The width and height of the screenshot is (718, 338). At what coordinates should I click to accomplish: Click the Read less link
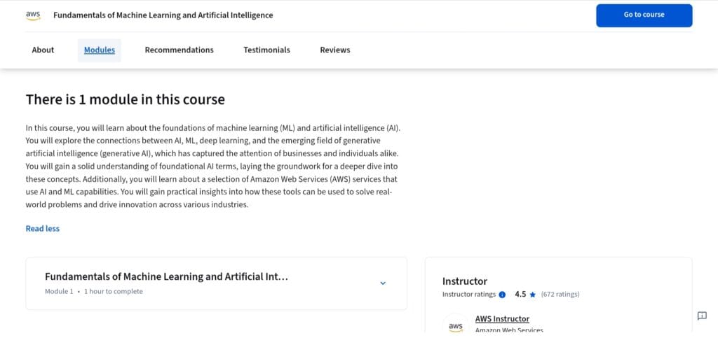(43, 228)
